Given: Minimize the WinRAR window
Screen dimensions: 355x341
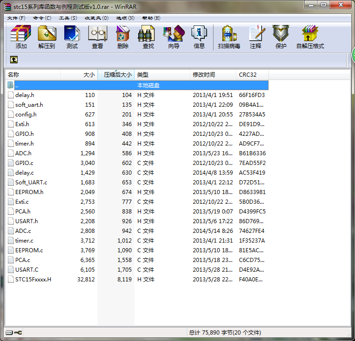Looking at the screenshot, I should coord(311,5).
